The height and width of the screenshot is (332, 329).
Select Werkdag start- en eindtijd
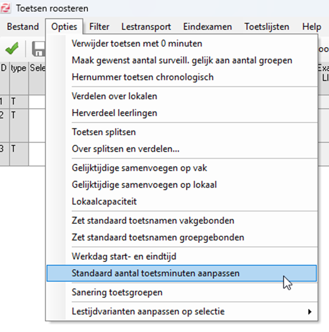(124, 256)
